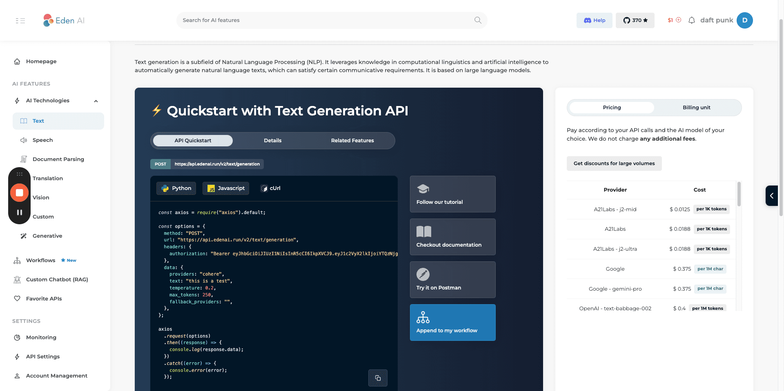Viewport: 784px width, 391px height.
Task: Open Workflows
Action: tap(40, 261)
